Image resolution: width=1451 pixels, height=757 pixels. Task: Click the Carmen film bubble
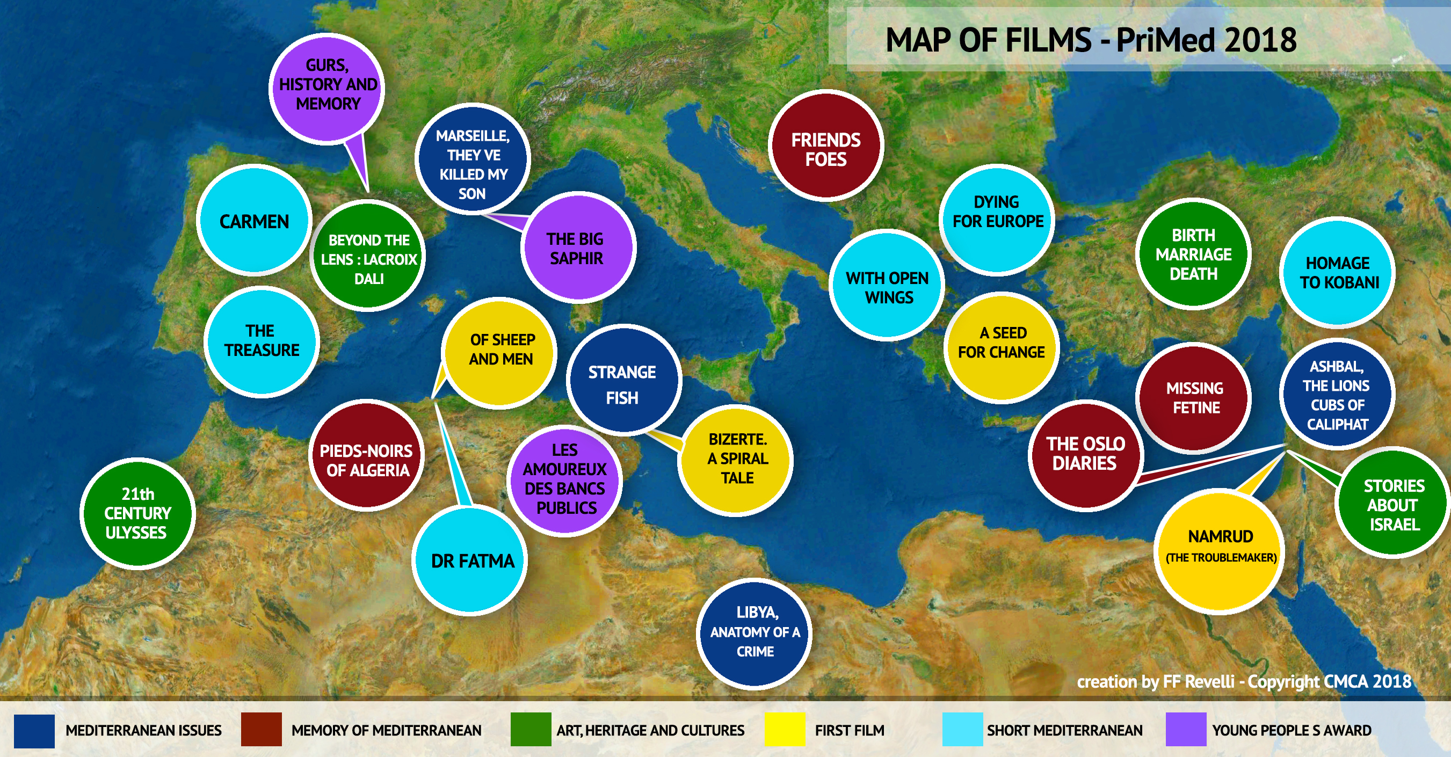pos(254,221)
